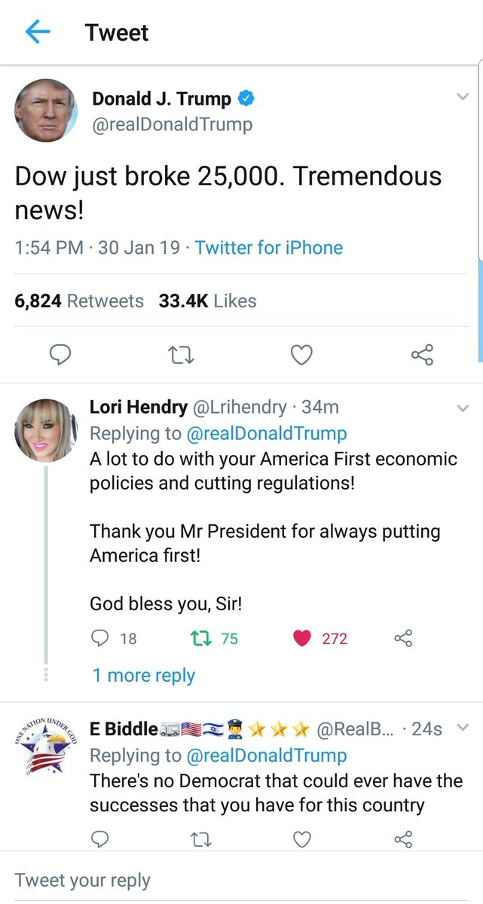Tap the back arrow icon
This screenshot has height=904, width=483.
[38, 32]
